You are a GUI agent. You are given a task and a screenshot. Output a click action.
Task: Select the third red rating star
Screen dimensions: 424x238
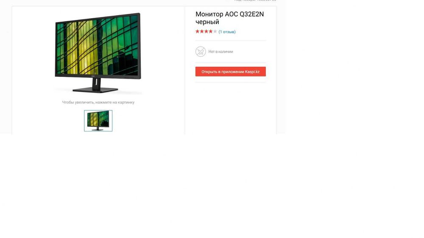[206, 32]
